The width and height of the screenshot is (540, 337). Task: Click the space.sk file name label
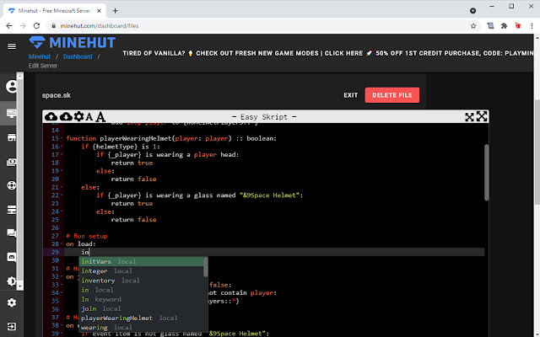pos(57,95)
